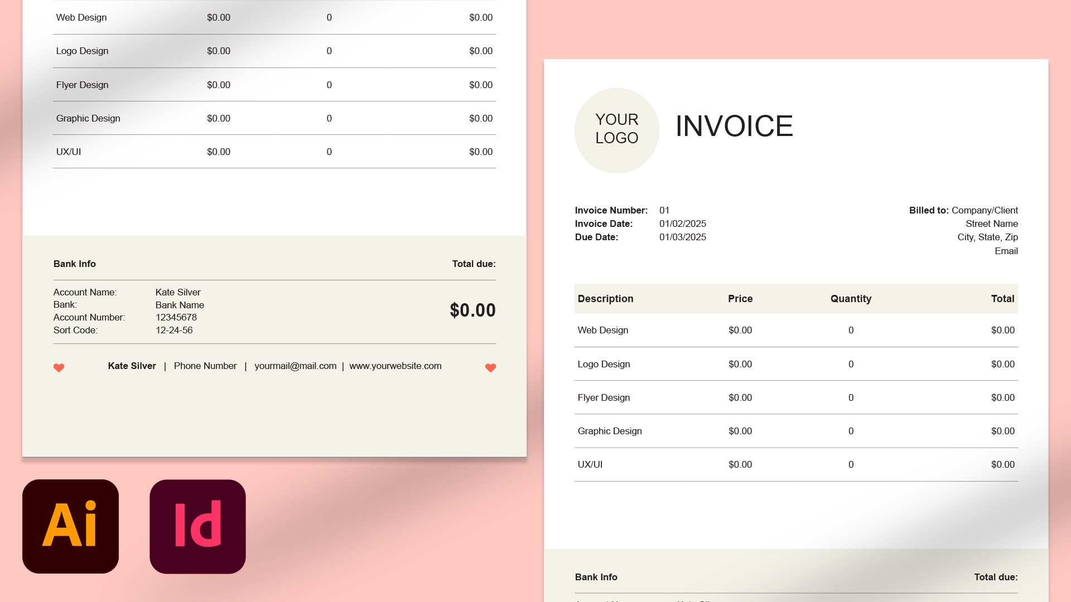Click the Invoice Number label

pos(611,210)
